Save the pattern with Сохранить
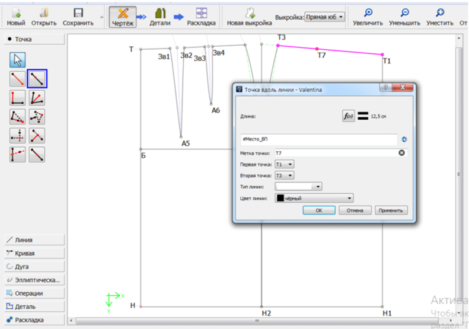The height and width of the screenshot is (329, 469). (78, 17)
